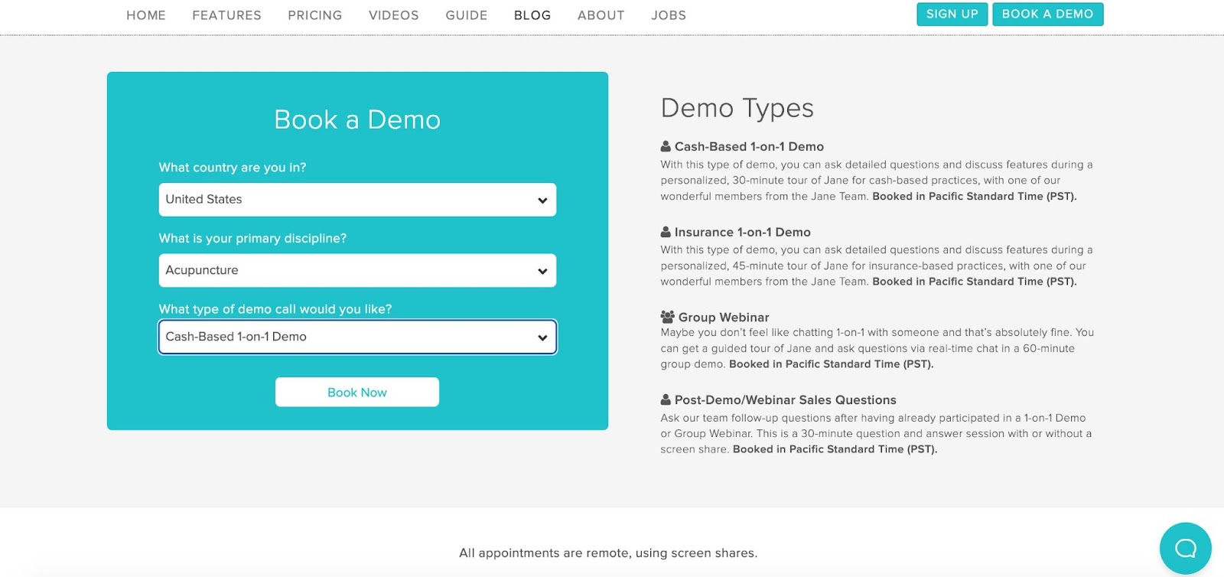
Task: Click the person icon beside Insurance 1-on-1 Demo
Action: tap(666, 232)
